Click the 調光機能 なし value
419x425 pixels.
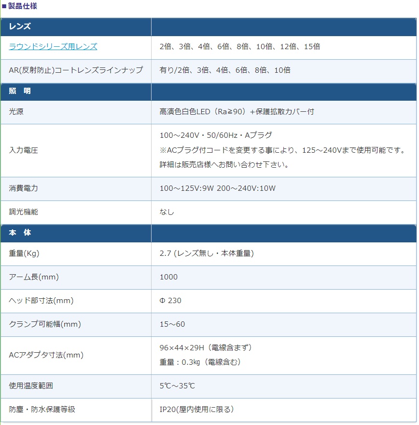(167, 212)
